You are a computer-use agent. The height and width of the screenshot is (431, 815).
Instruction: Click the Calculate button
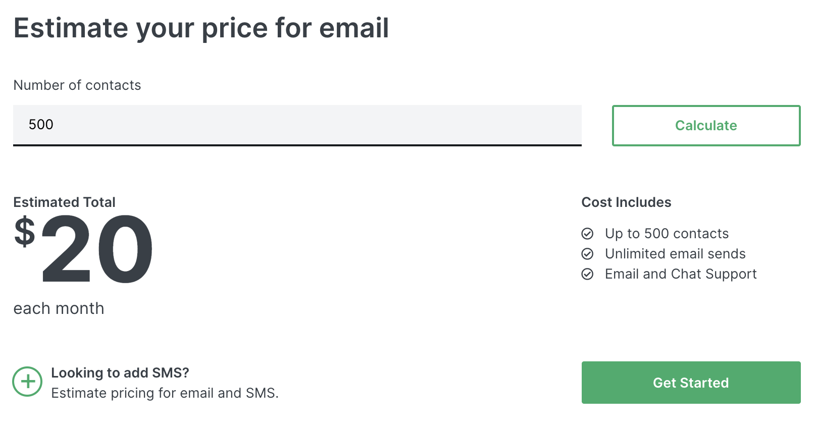point(706,126)
